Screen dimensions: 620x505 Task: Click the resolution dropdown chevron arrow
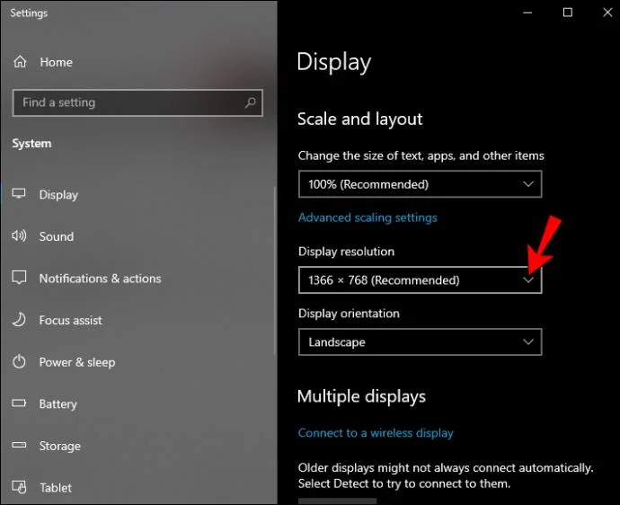(528, 280)
